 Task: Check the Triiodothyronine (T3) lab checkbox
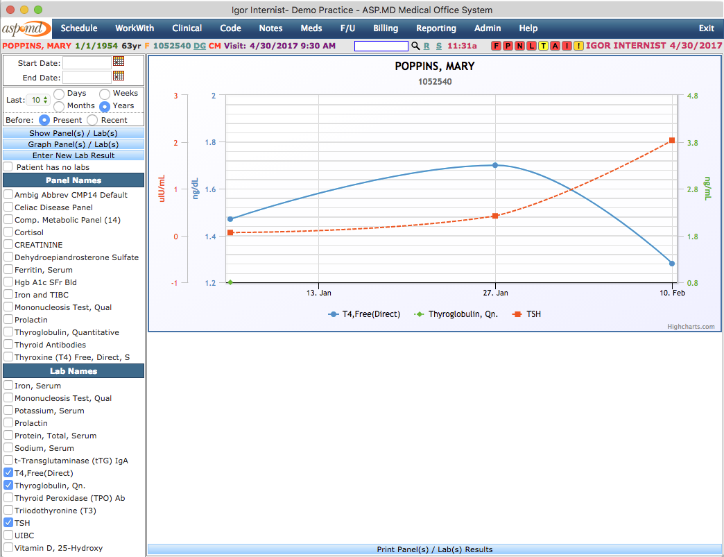click(8, 511)
